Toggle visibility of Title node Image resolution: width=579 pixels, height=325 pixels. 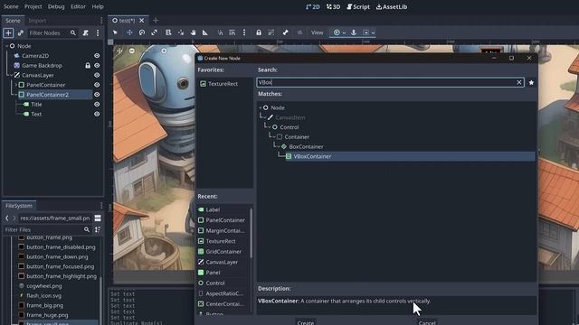click(97, 105)
